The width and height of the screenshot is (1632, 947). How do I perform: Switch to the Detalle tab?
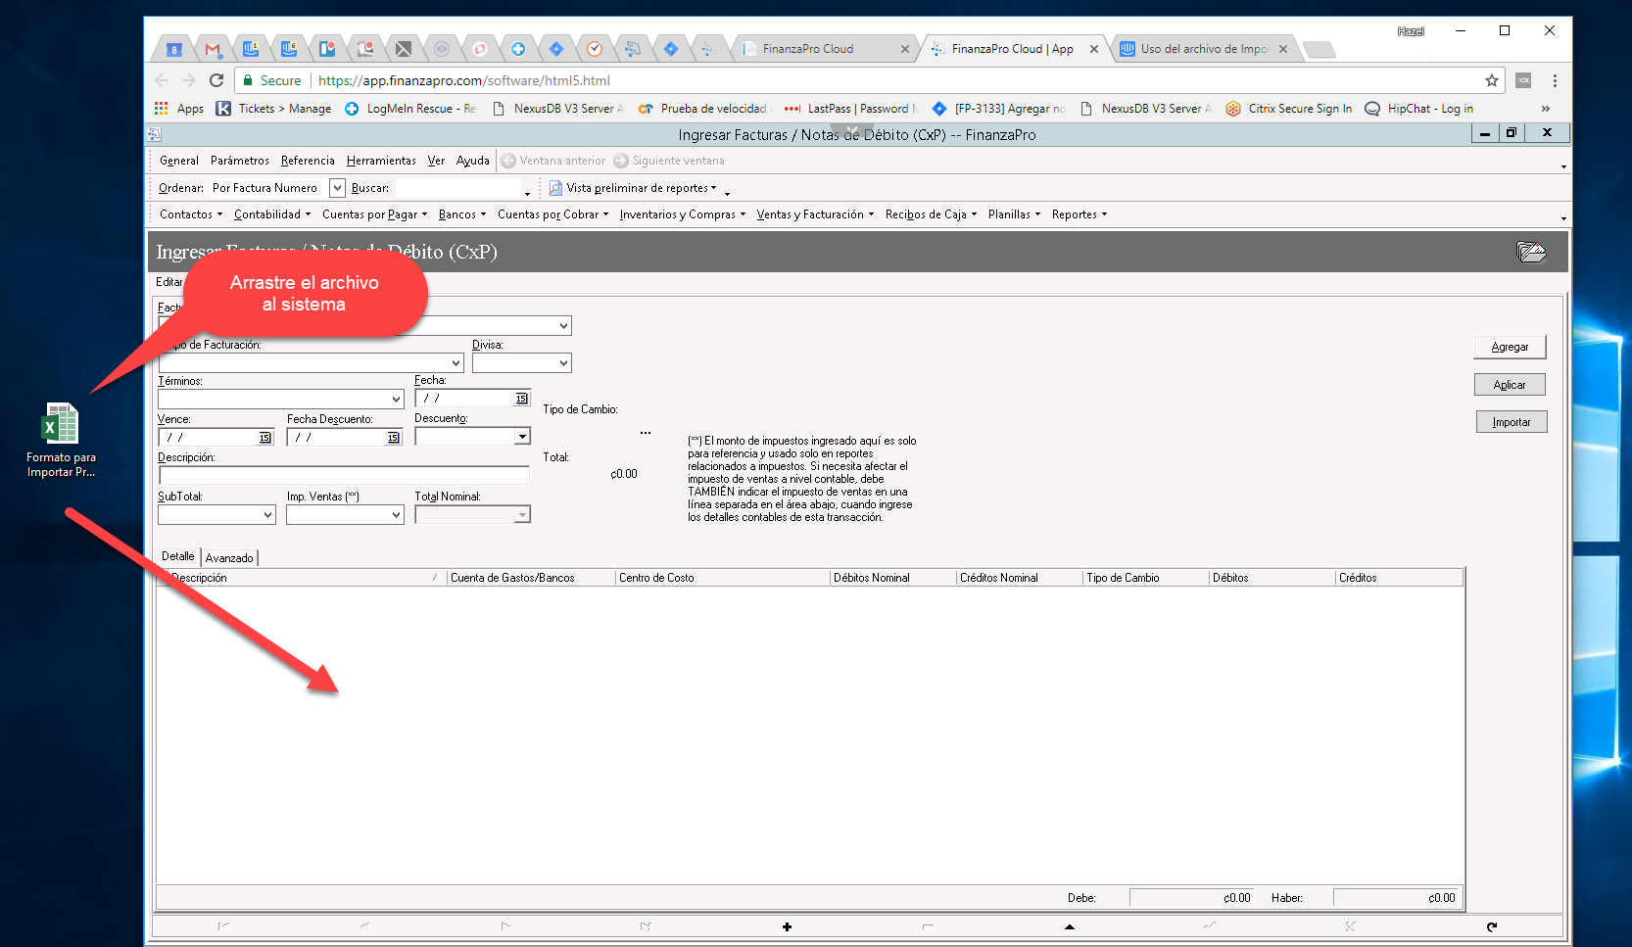pyautogui.click(x=178, y=556)
